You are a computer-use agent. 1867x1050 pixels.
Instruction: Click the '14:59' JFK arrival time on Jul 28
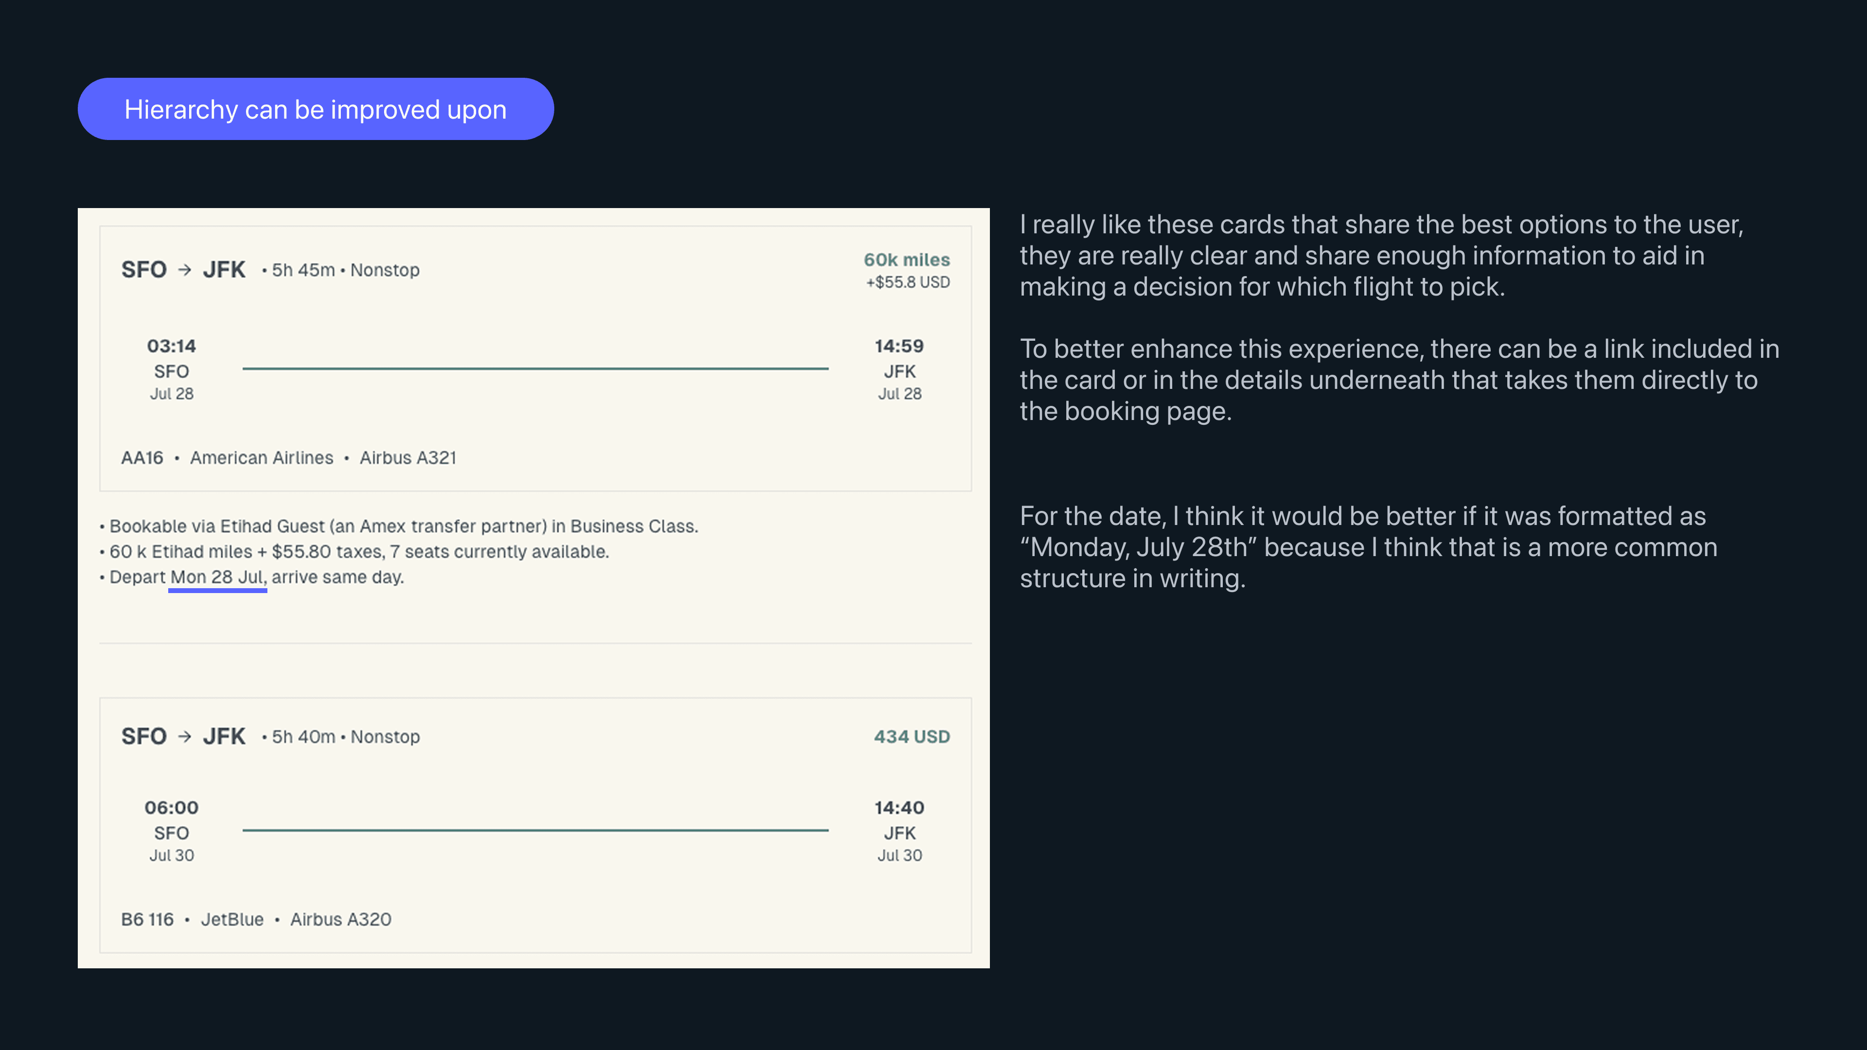point(898,347)
